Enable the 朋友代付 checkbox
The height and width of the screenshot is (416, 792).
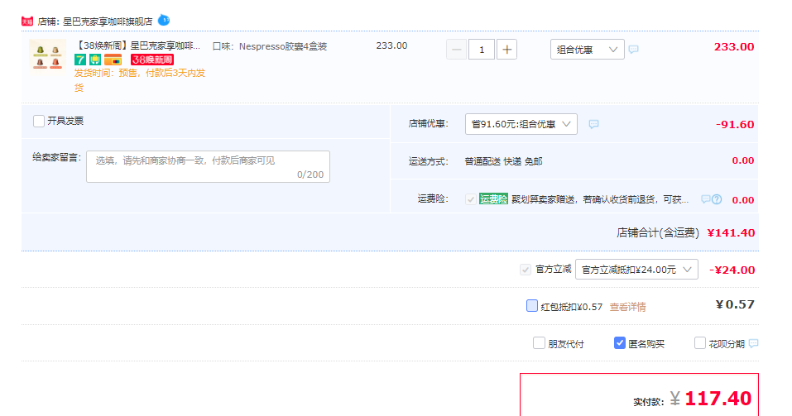(x=539, y=343)
